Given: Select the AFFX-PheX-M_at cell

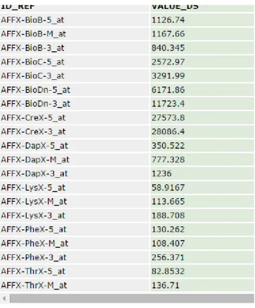Looking at the screenshot, I should click(x=75, y=244).
